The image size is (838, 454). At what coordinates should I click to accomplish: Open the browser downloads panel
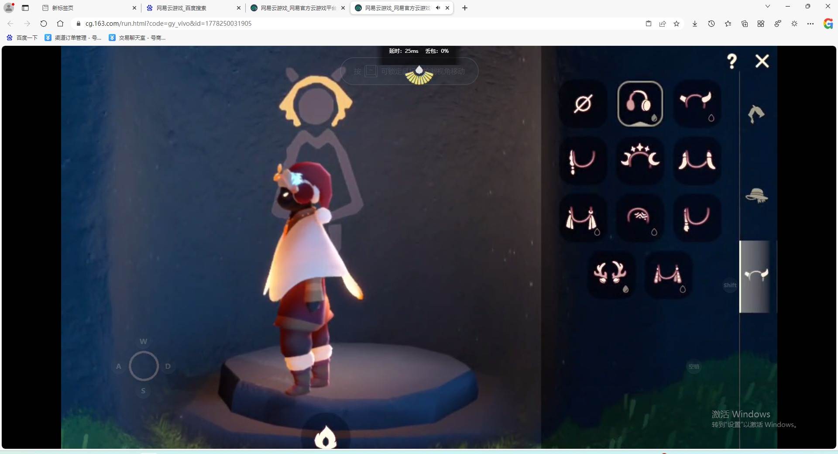(x=695, y=24)
